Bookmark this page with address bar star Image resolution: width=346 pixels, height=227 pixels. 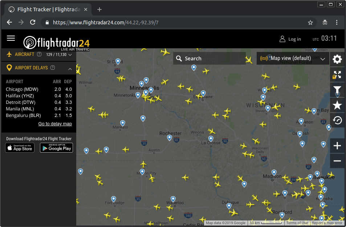click(x=310, y=23)
